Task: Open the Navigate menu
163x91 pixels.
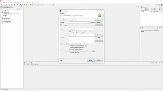Action: point(17,3)
